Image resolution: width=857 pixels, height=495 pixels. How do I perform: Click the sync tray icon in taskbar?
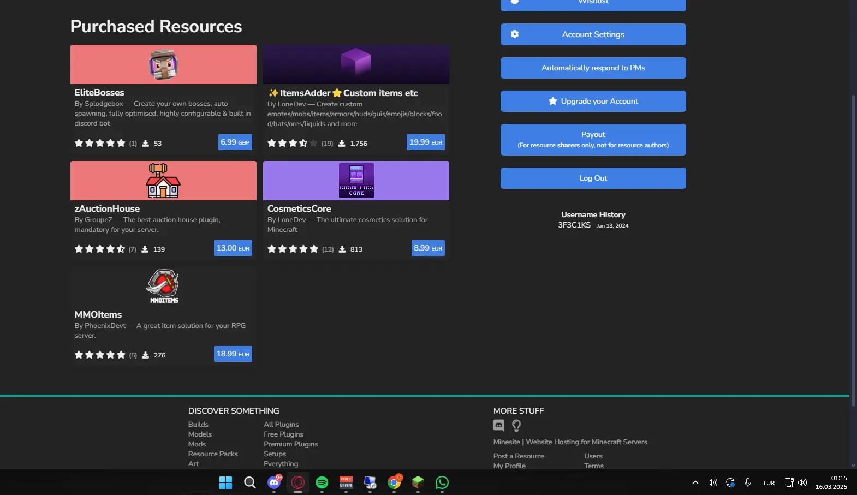pos(730,482)
